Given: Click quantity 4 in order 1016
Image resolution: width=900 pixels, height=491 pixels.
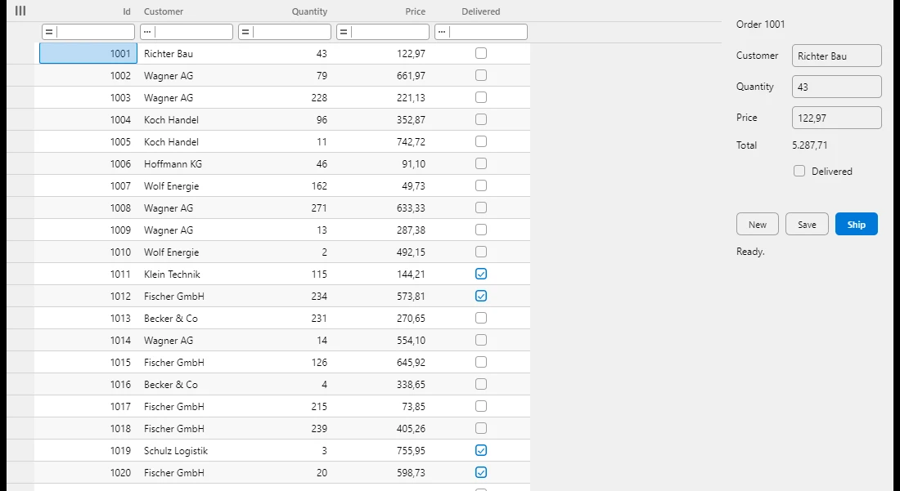Looking at the screenshot, I should (285, 385).
